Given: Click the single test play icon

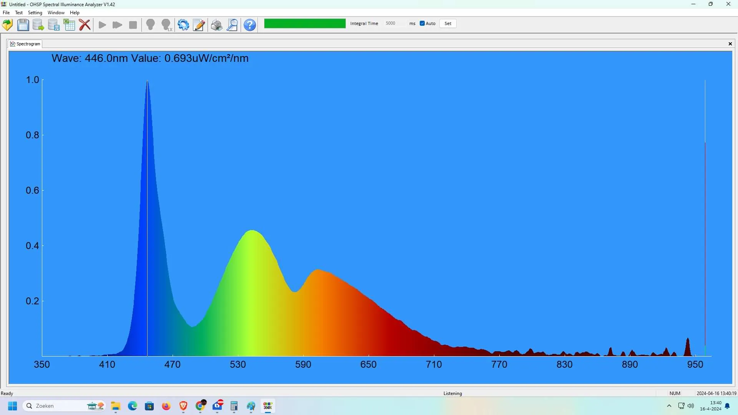Looking at the screenshot, I should tap(102, 25).
